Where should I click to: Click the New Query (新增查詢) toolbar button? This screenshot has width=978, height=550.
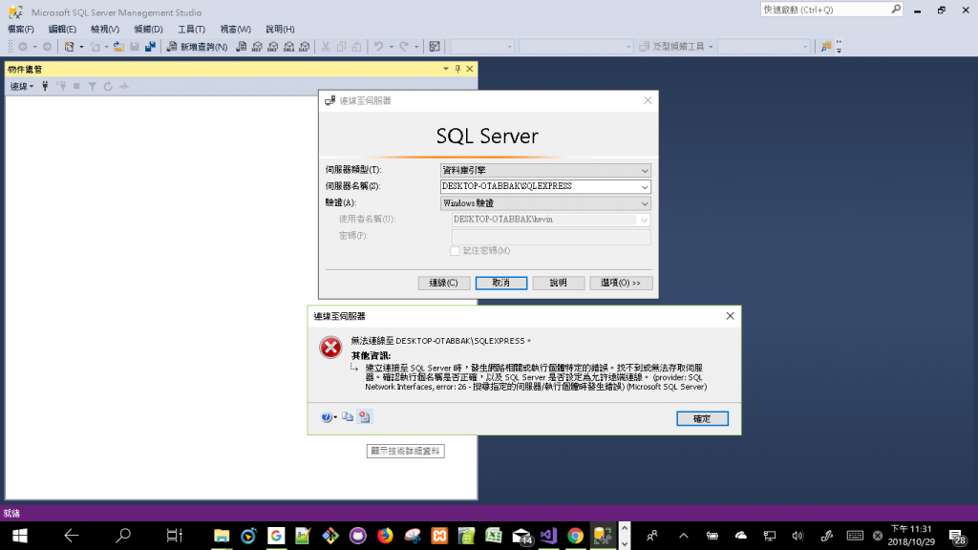197,47
